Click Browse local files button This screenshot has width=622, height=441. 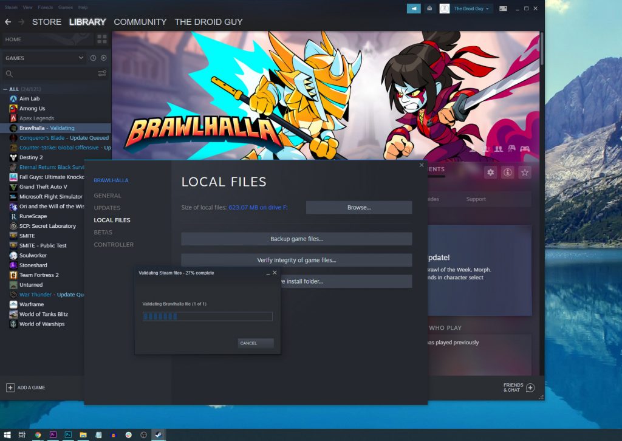coord(359,207)
